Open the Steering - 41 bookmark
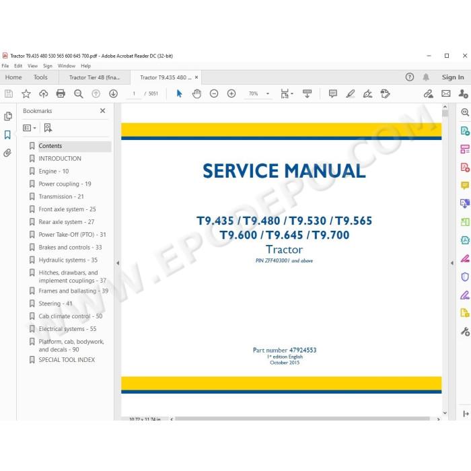Viewport: 471px width, 471px height. pyautogui.click(x=55, y=303)
